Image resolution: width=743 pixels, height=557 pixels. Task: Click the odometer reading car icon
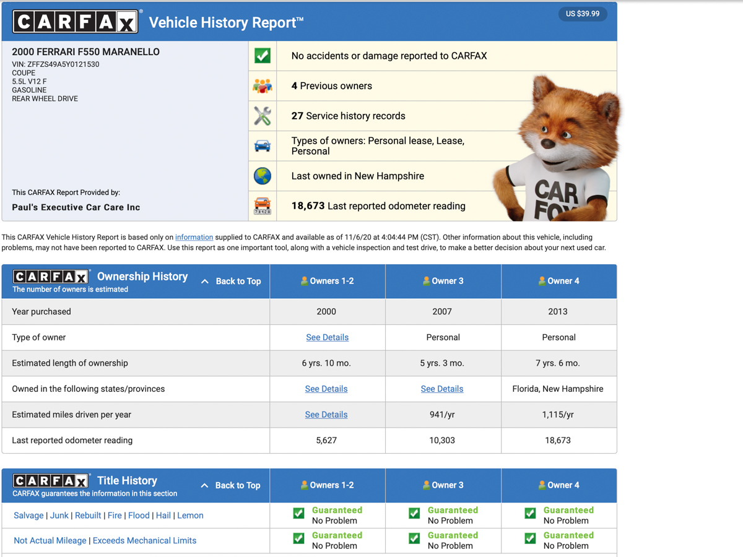(263, 205)
